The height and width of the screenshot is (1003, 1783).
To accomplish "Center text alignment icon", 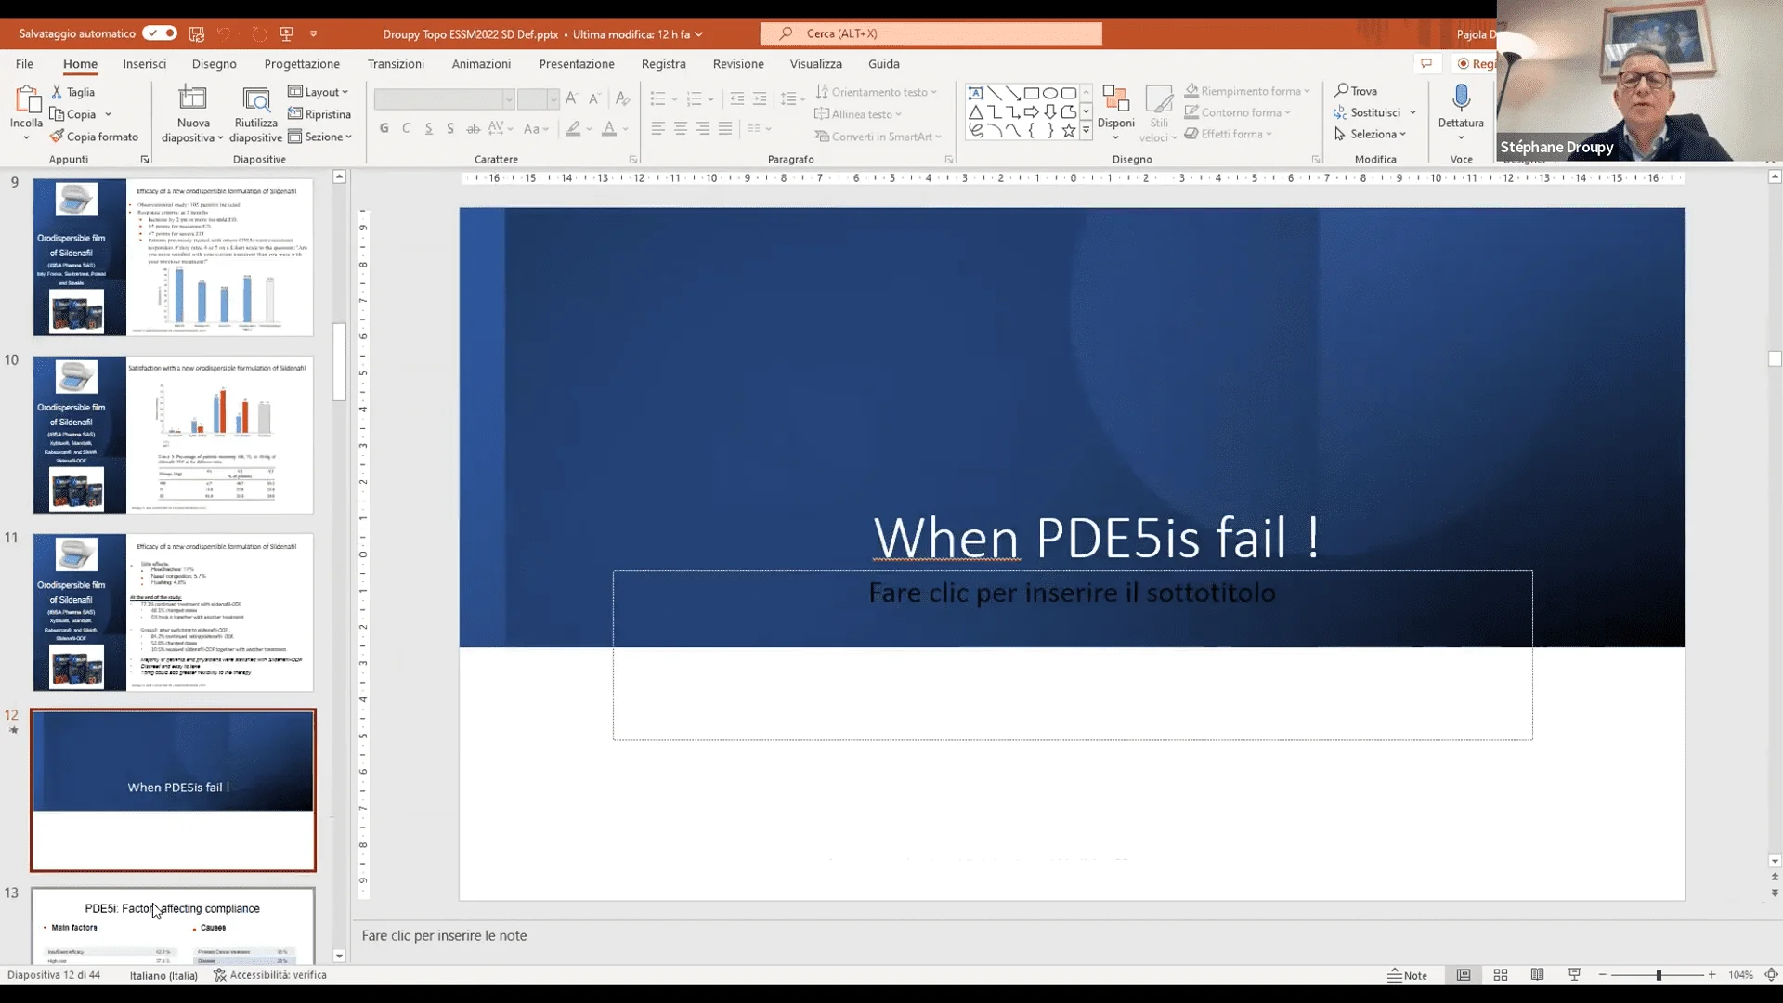I will click(x=681, y=128).
